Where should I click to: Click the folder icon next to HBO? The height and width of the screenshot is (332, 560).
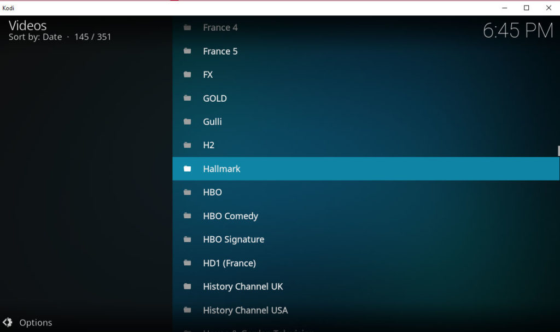click(187, 192)
